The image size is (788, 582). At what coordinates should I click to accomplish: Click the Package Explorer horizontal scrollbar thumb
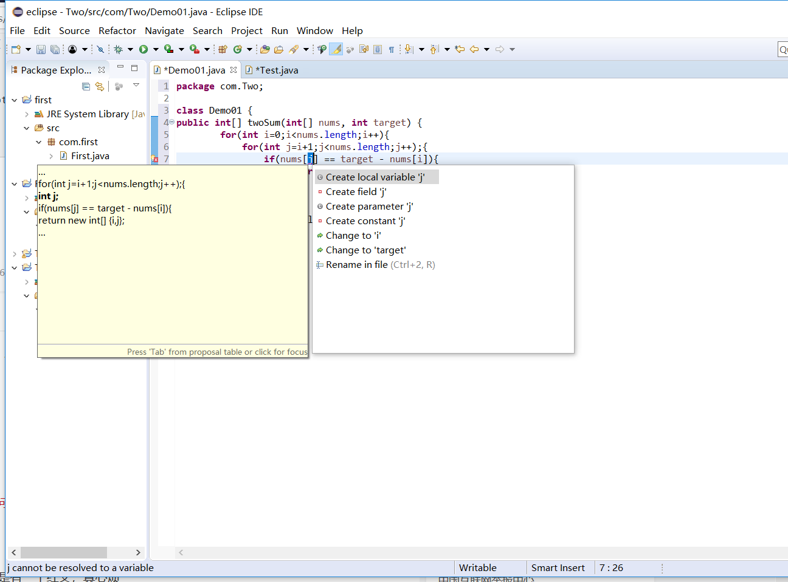tap(64, 552)
